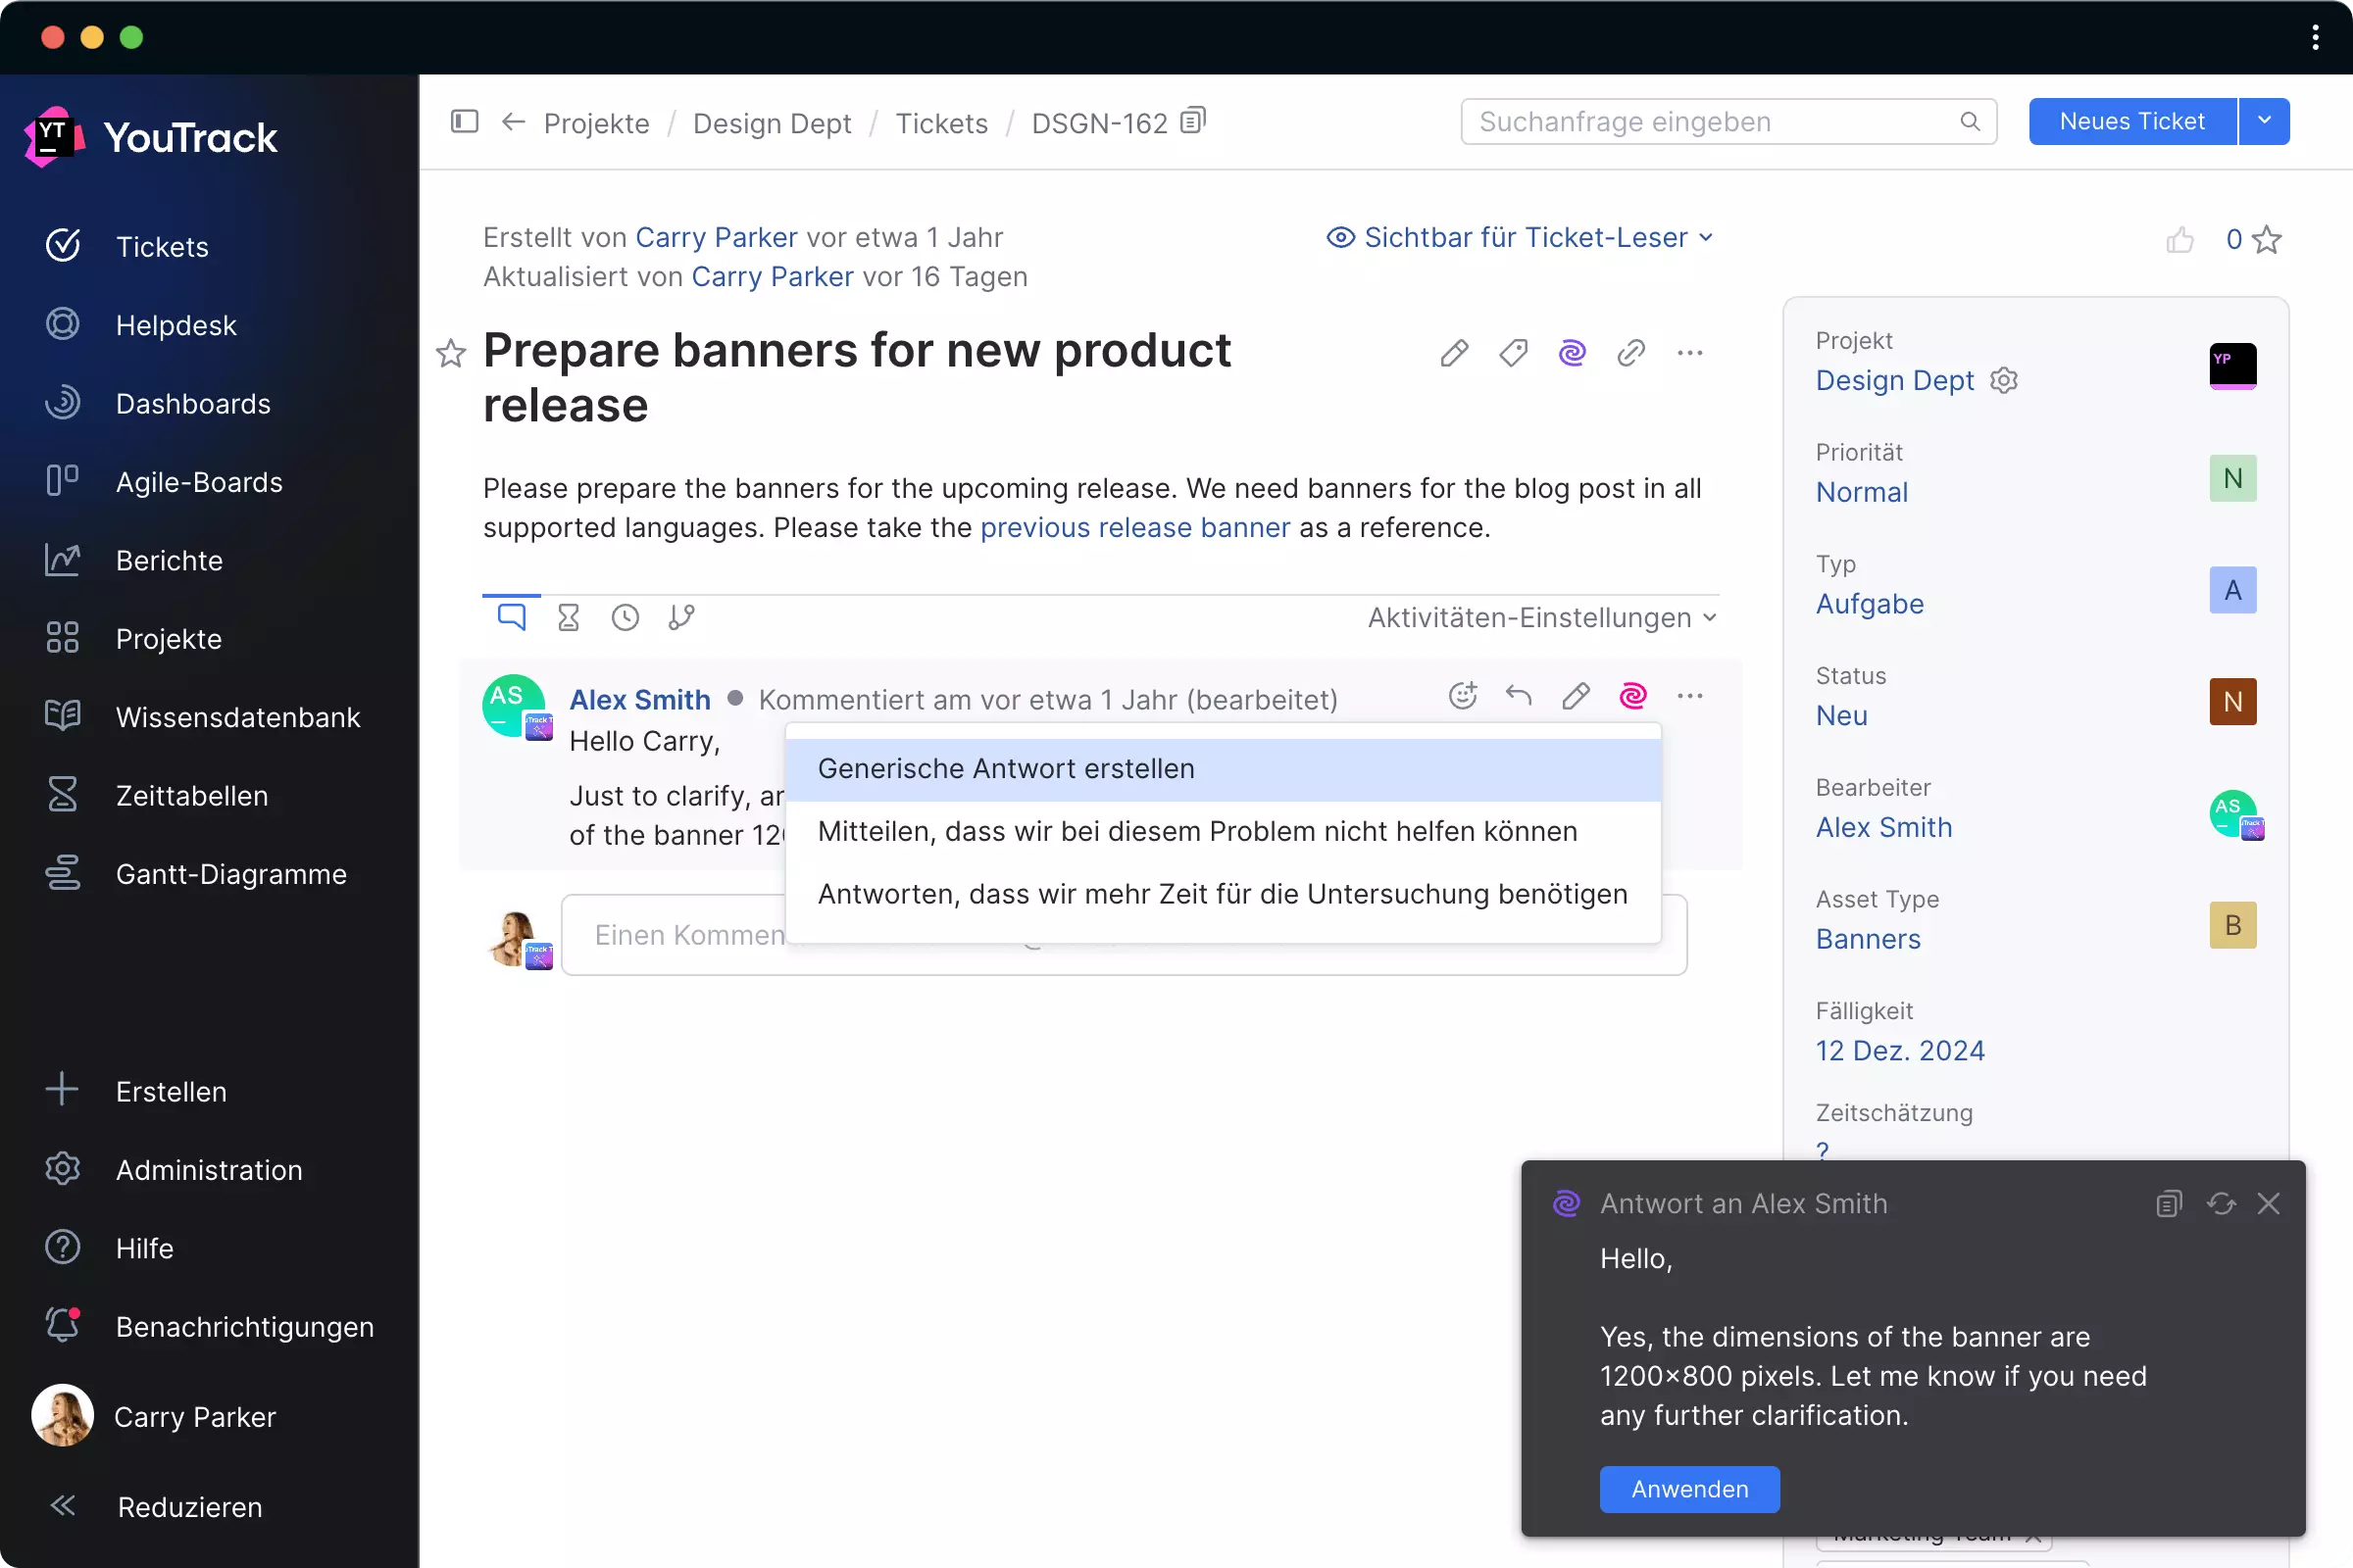This screenshot has height=1568, width=2353.
Task: Click the AI assistant icon beside ticket title
Action: click(x=1572, y=352)
